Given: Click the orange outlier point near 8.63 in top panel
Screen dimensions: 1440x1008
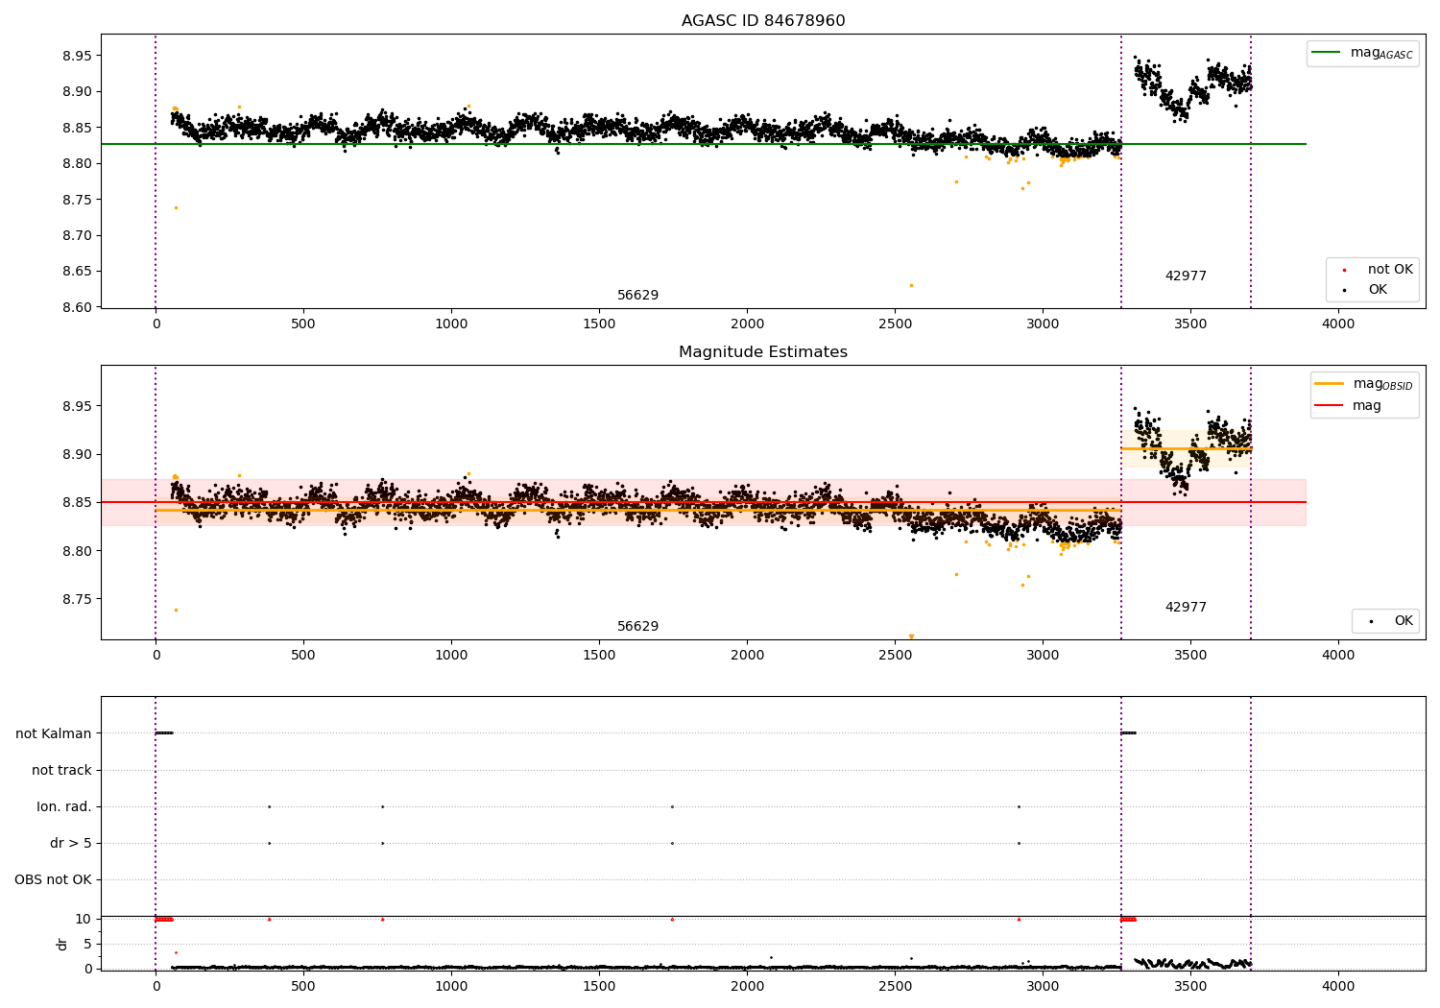Looking at the screenshot, I should click(911, 285).
